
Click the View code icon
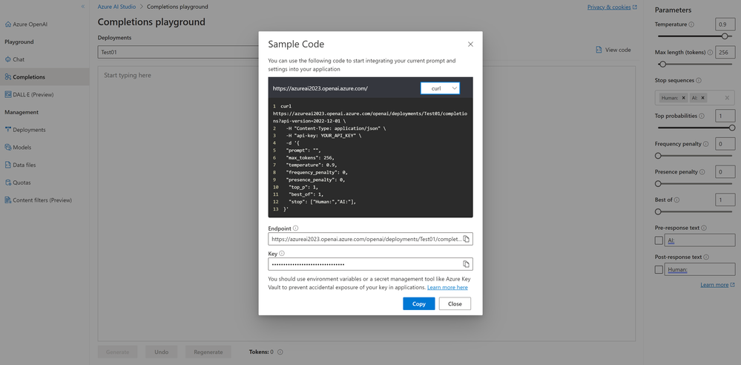pos(599,50)
